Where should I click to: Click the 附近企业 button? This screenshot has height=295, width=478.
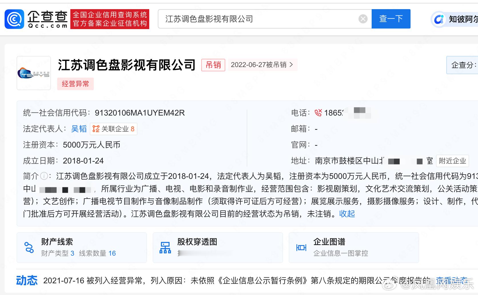pyautogui.click(x=452, y=161)
